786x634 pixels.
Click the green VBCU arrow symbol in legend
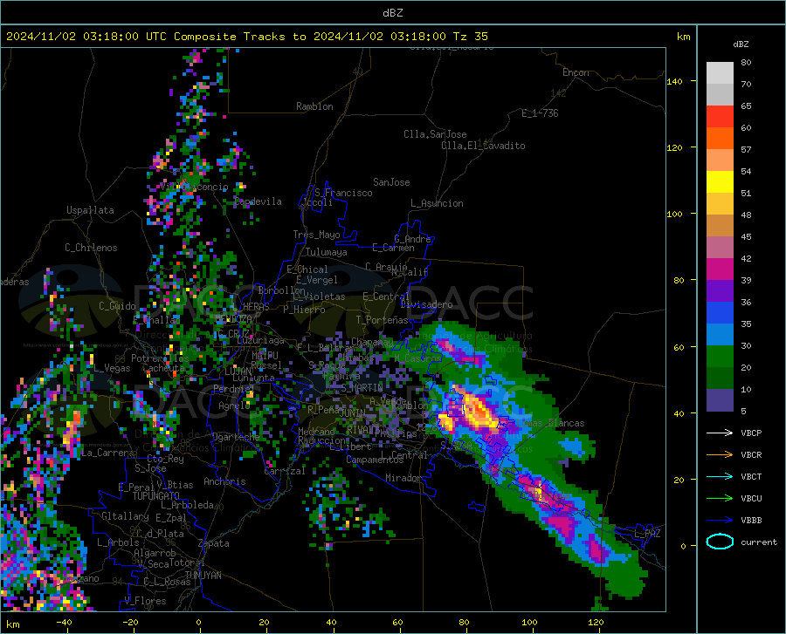coord(720,498)
